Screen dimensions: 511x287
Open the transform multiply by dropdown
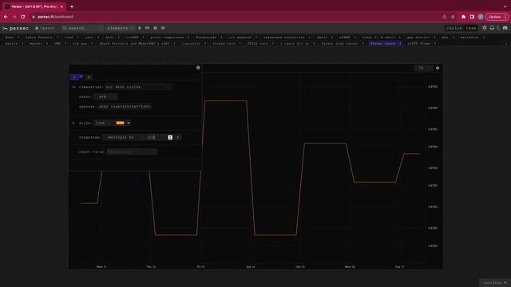(x=124, y=137)
